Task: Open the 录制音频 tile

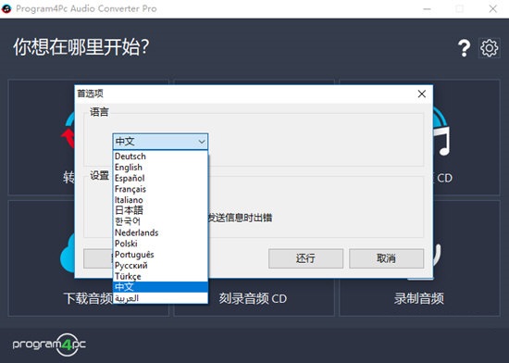Action: coord(419,258)
